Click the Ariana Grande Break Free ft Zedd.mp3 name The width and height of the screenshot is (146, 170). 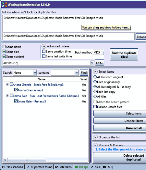pos(38,85)
